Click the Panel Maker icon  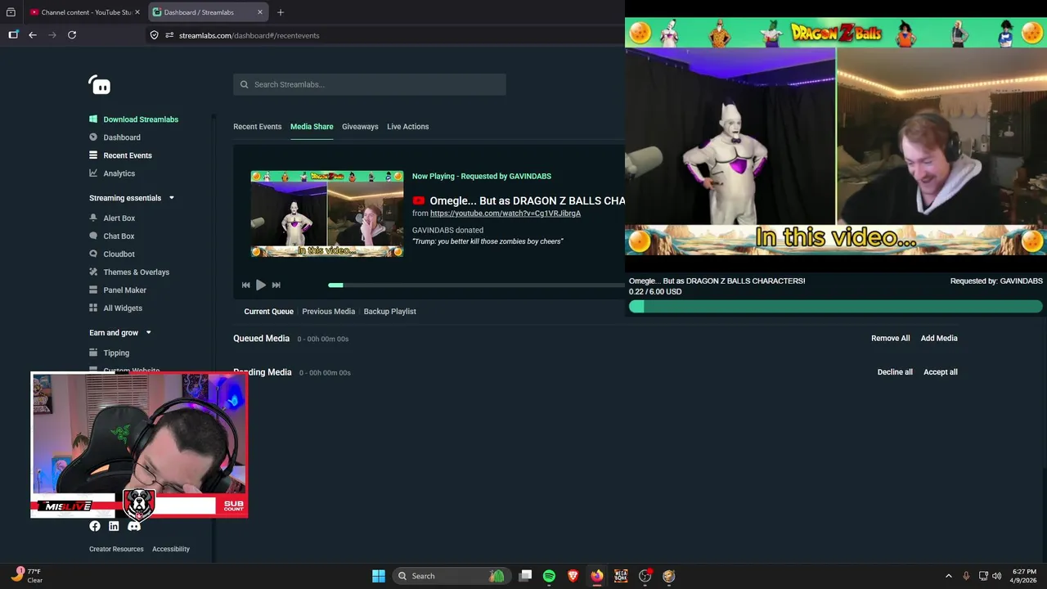click(93, 290)
